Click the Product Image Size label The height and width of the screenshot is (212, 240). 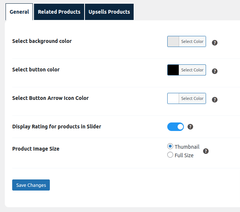(x=36, y=149)
